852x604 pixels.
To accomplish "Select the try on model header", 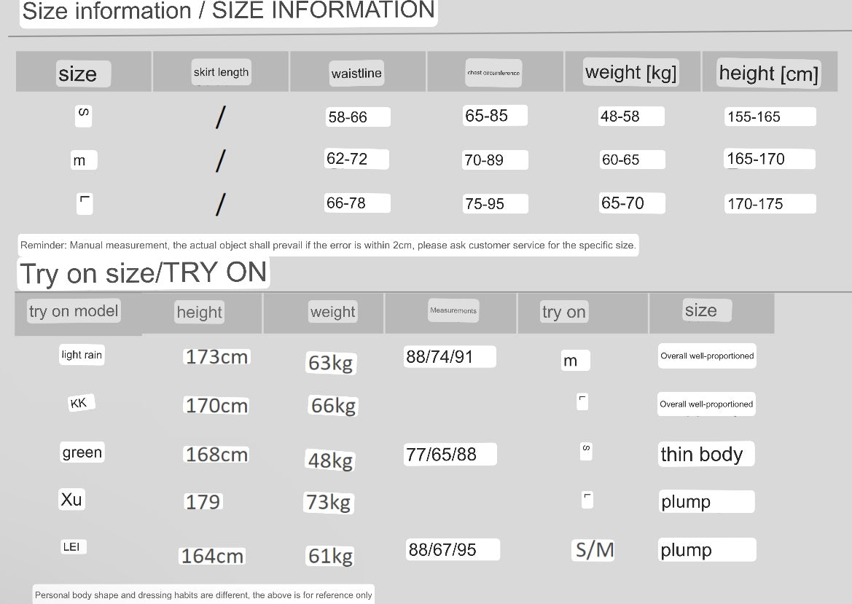I will 74,311.
